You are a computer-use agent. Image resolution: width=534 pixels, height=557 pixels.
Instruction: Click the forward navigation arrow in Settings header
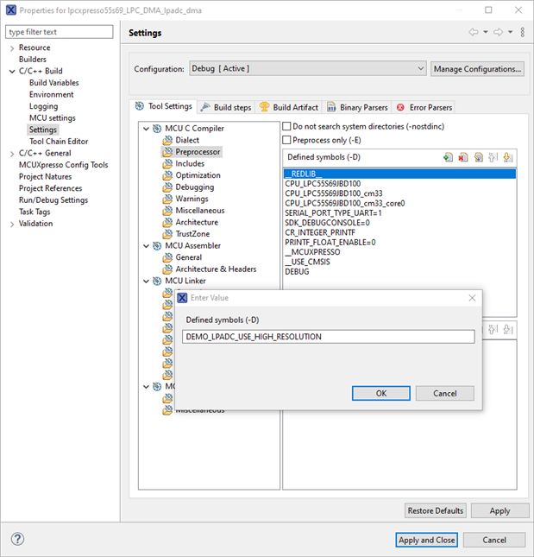pyautogui.click(x=498, y=32)
